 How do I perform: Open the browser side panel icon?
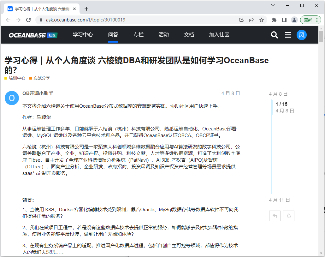click(x=284, y=20)
